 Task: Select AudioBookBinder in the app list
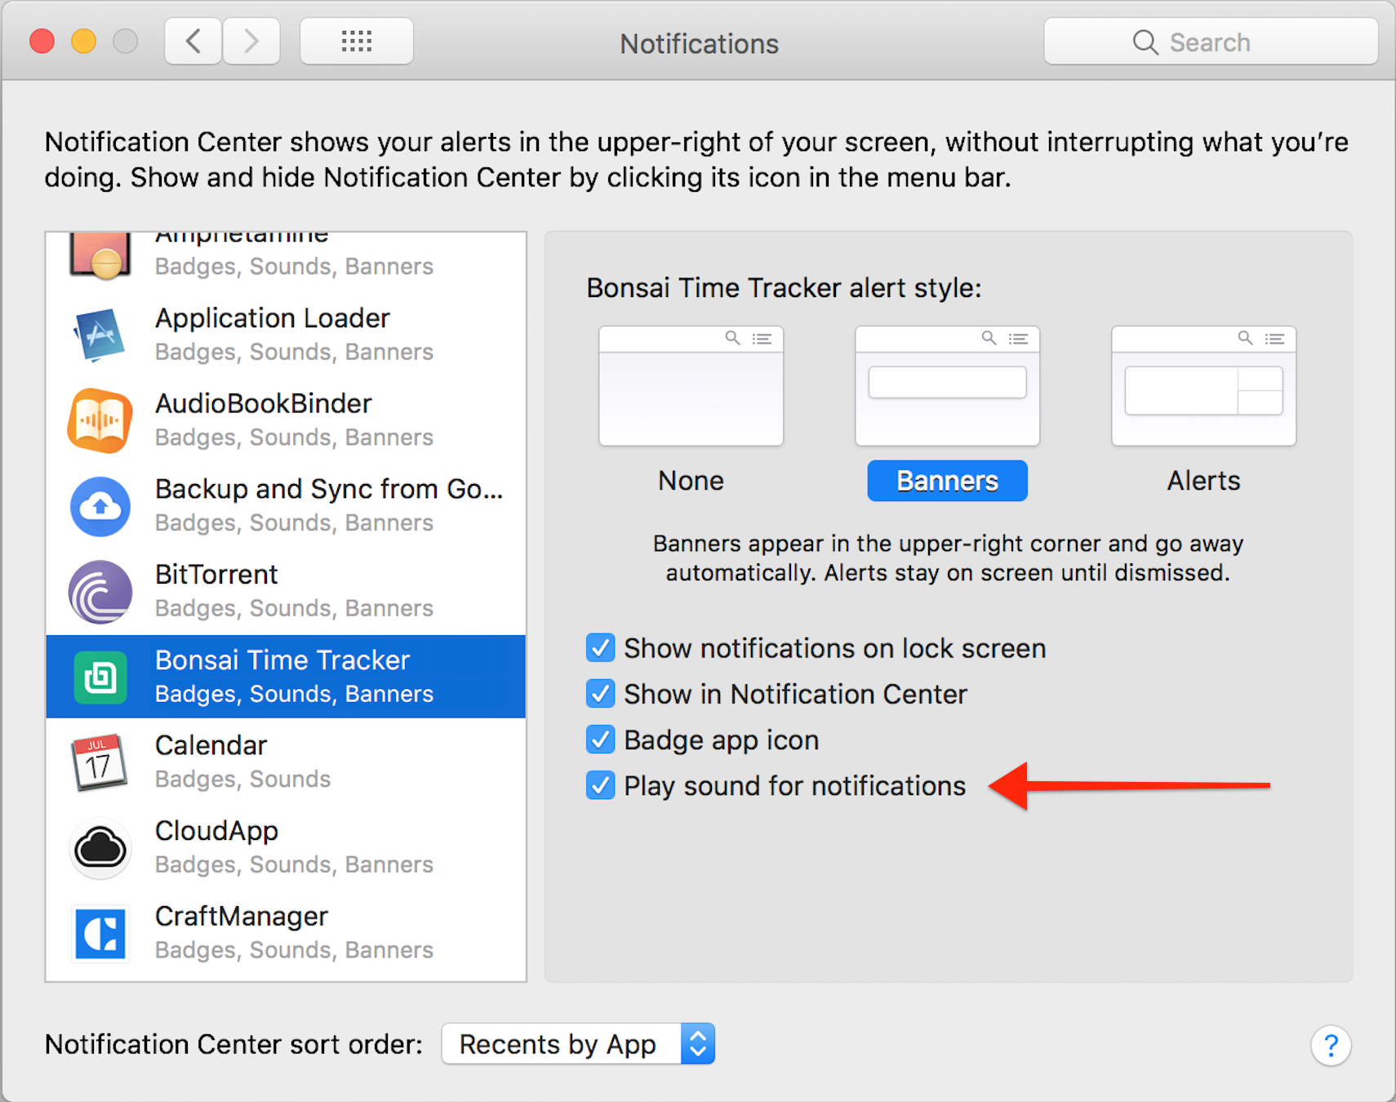[x=286, y=420]
